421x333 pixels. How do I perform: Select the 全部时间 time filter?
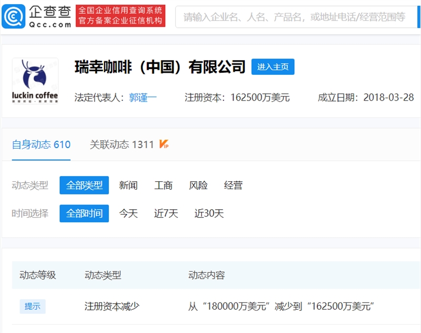coord(84,213)
